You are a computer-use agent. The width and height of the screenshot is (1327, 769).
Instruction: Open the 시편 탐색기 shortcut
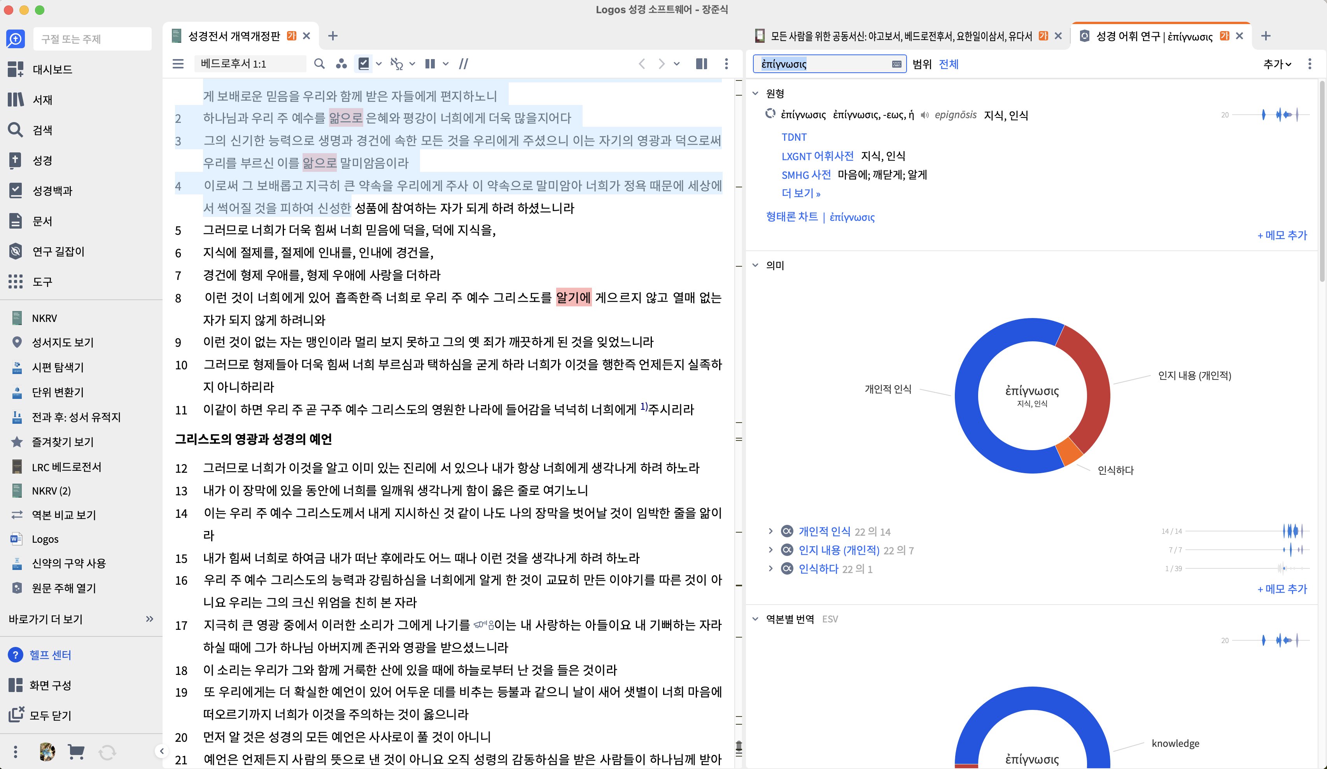pos(47,367)
